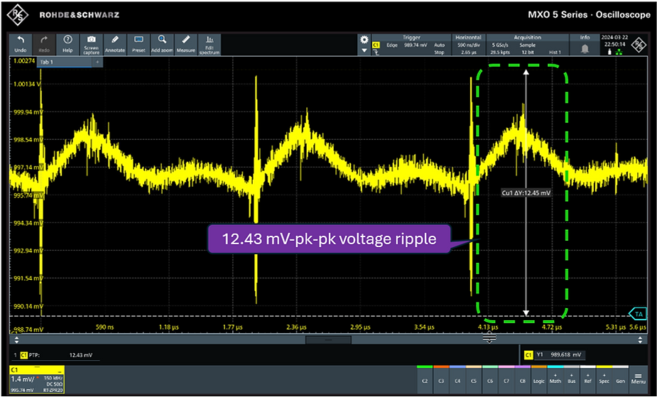Viewport: 657px width, 397px height.
Task: Click the C1 badge in PTP measurement row
Action: click(24, 355)
